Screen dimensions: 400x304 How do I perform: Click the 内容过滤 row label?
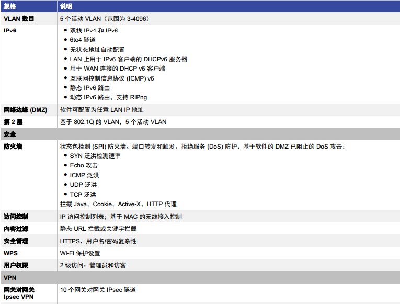pyautogui.click(x=16, y=229)
